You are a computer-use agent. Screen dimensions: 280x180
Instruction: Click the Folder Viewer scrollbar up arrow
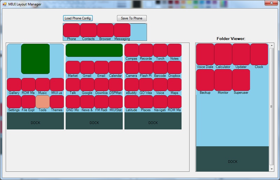click(x=272, y=46)
